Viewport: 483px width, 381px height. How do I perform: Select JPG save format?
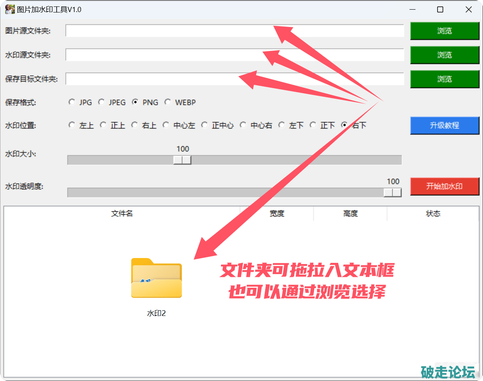(72, 102)
